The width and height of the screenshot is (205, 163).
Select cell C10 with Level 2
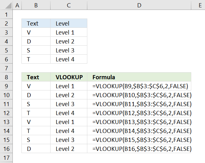[69, 95]
